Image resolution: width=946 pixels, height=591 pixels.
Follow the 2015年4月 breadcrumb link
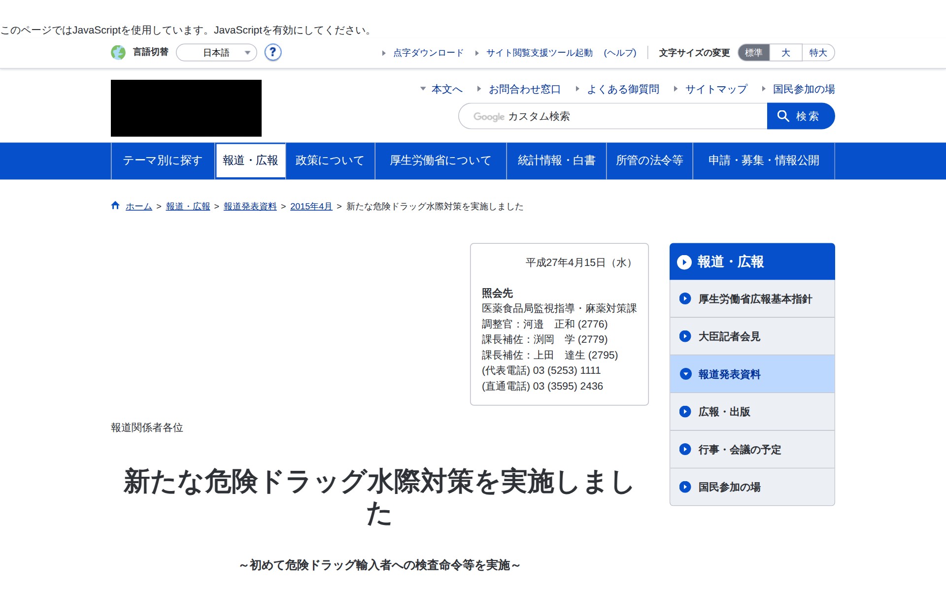(311, 206)
